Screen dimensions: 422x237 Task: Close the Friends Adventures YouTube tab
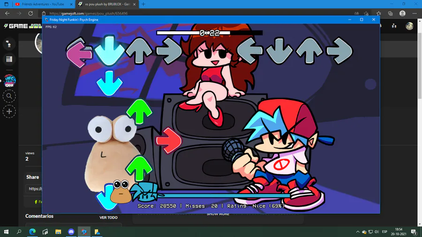pyautogui.click(x=71, y=4)
